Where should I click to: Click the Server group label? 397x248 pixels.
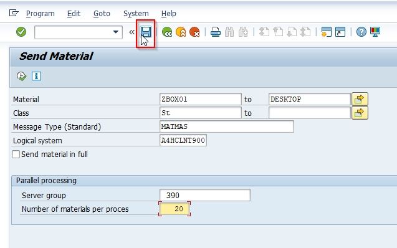point(44,196)
